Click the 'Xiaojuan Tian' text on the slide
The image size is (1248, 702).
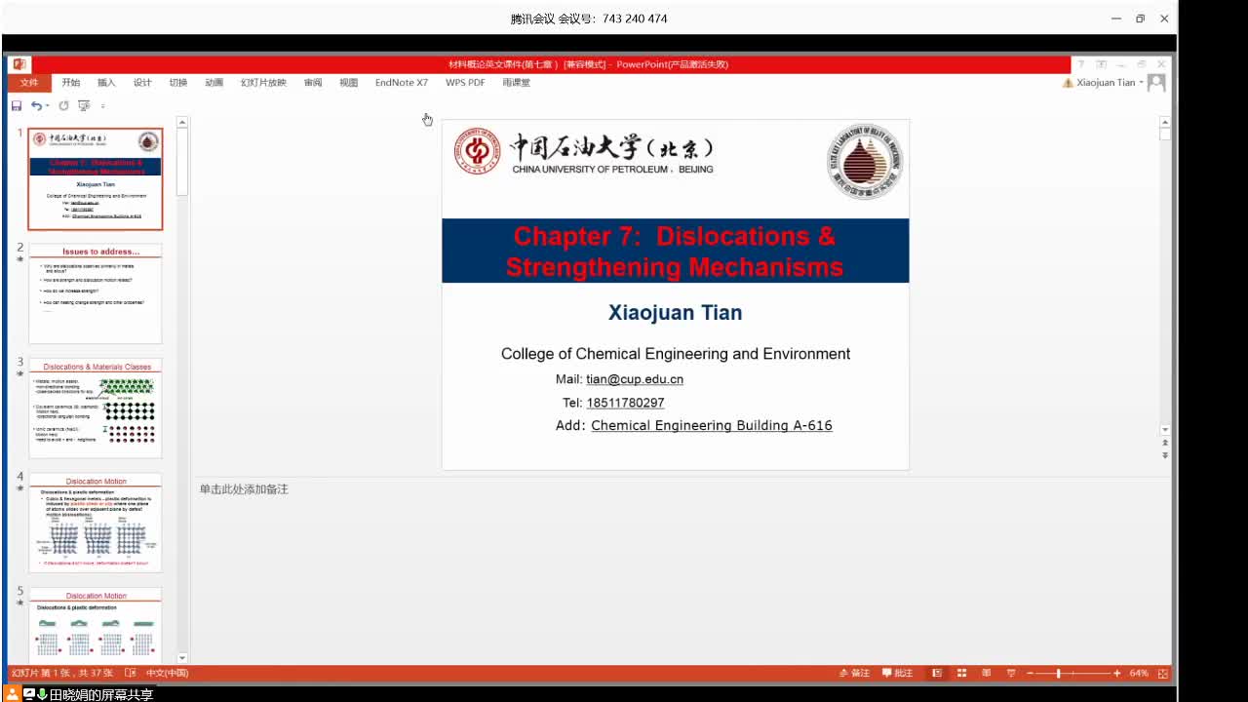pyautogui.click(x=676, y=313)
